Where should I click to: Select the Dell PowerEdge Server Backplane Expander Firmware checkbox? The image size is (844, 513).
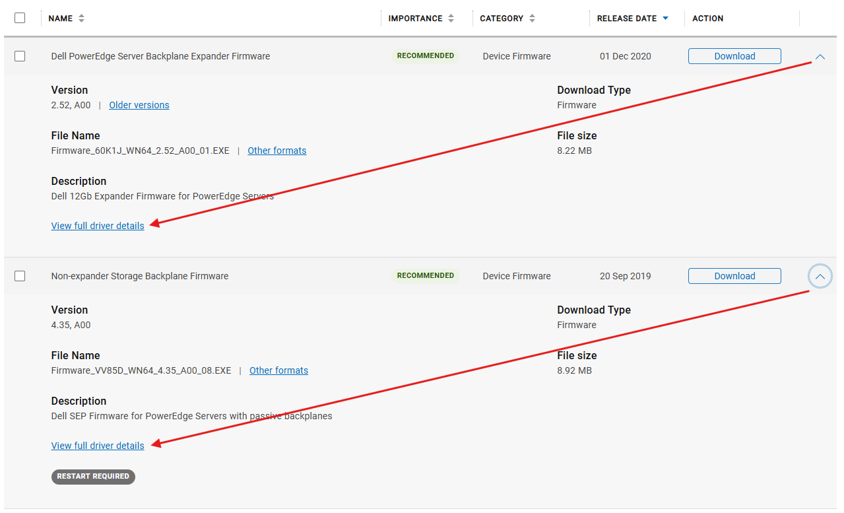pos(20,56)
